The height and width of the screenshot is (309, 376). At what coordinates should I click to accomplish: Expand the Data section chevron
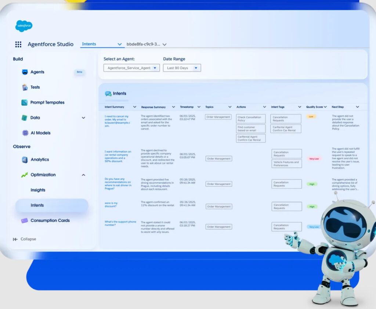[x=83, y=118]
